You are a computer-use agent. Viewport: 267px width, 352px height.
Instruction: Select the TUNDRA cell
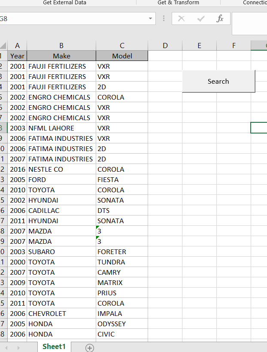122,262
